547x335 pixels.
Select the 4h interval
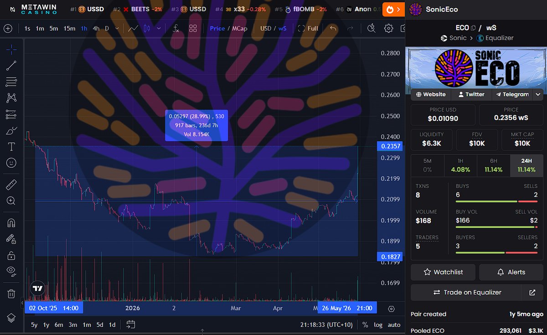96,28
